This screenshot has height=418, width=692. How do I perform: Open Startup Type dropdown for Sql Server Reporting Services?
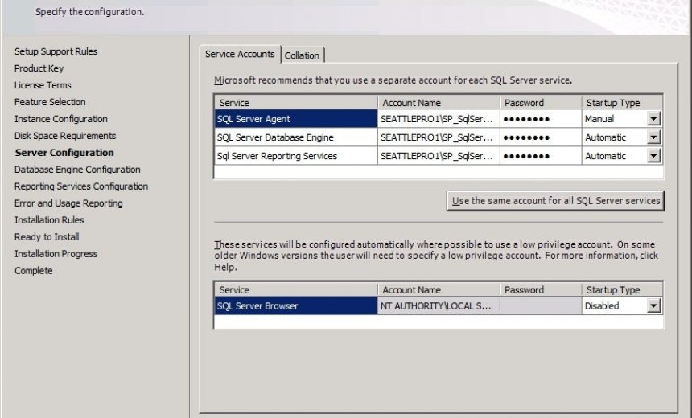[653, 156]
